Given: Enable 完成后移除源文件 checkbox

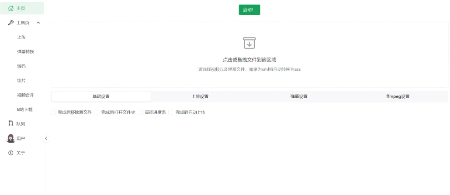Looking at the screenshot, I should [53, 112].
